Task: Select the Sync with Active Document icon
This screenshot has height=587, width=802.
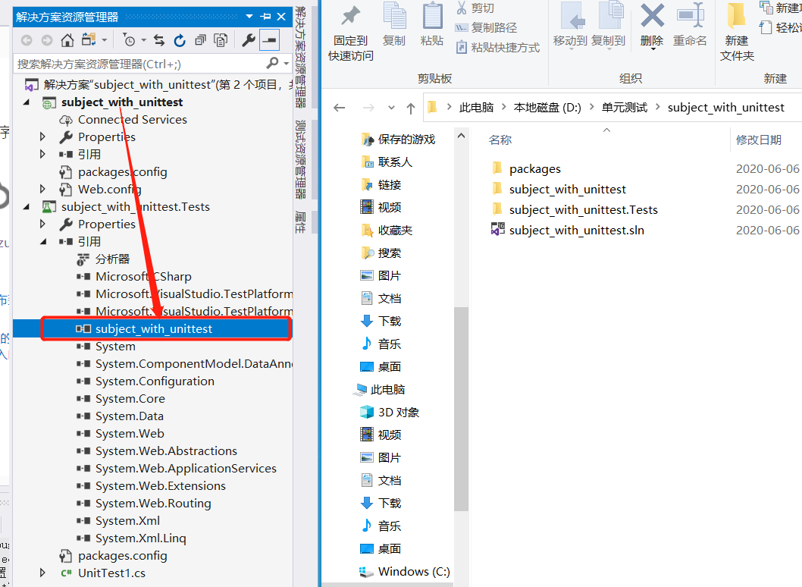Action: point(159,41)
